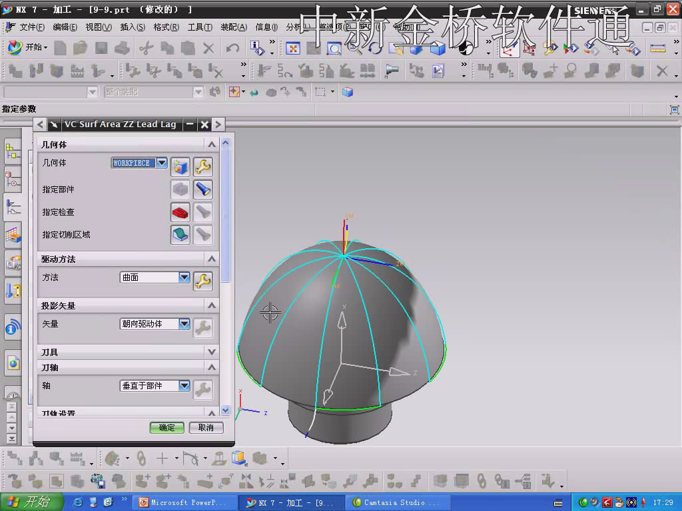Confirm the dialog with the 确定 button

(x=167, y=428)
